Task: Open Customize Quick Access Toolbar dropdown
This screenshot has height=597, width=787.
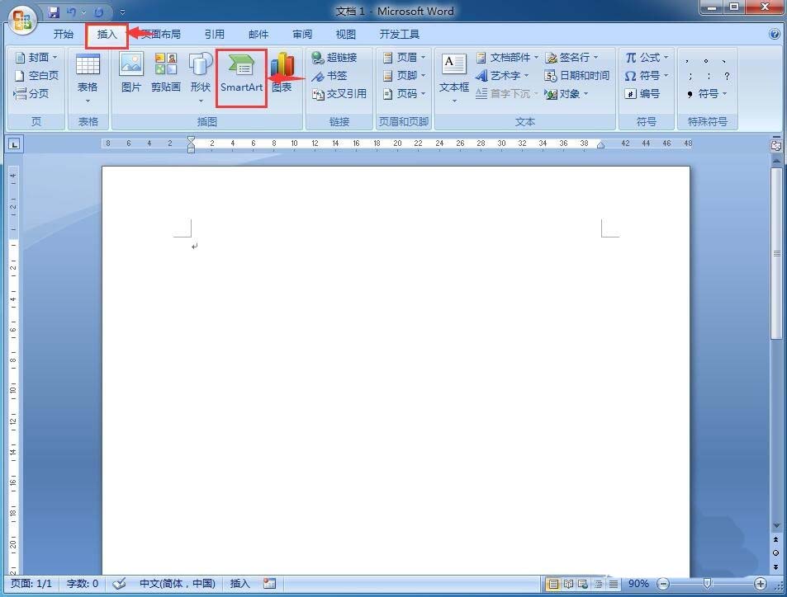Action: 123,12
